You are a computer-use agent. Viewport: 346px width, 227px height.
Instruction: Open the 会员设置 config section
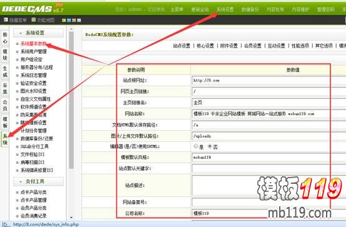(253, 46)
